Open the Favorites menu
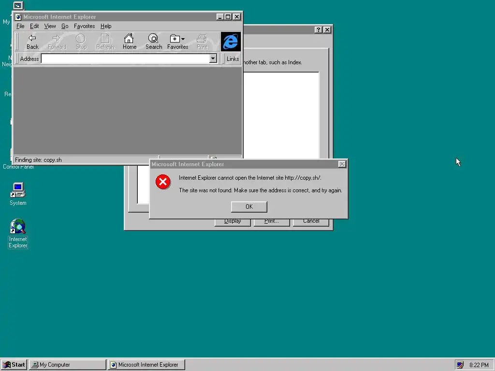495x371 pixels. (x=84, y=26)
